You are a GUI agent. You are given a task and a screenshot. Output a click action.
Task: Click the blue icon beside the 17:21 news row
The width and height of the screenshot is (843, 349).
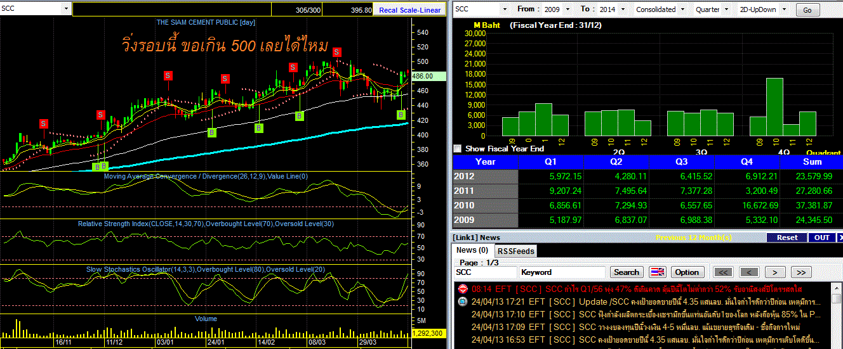tap(463, 301)
